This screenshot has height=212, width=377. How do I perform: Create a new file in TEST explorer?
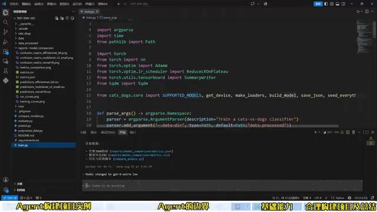[57, 18]
